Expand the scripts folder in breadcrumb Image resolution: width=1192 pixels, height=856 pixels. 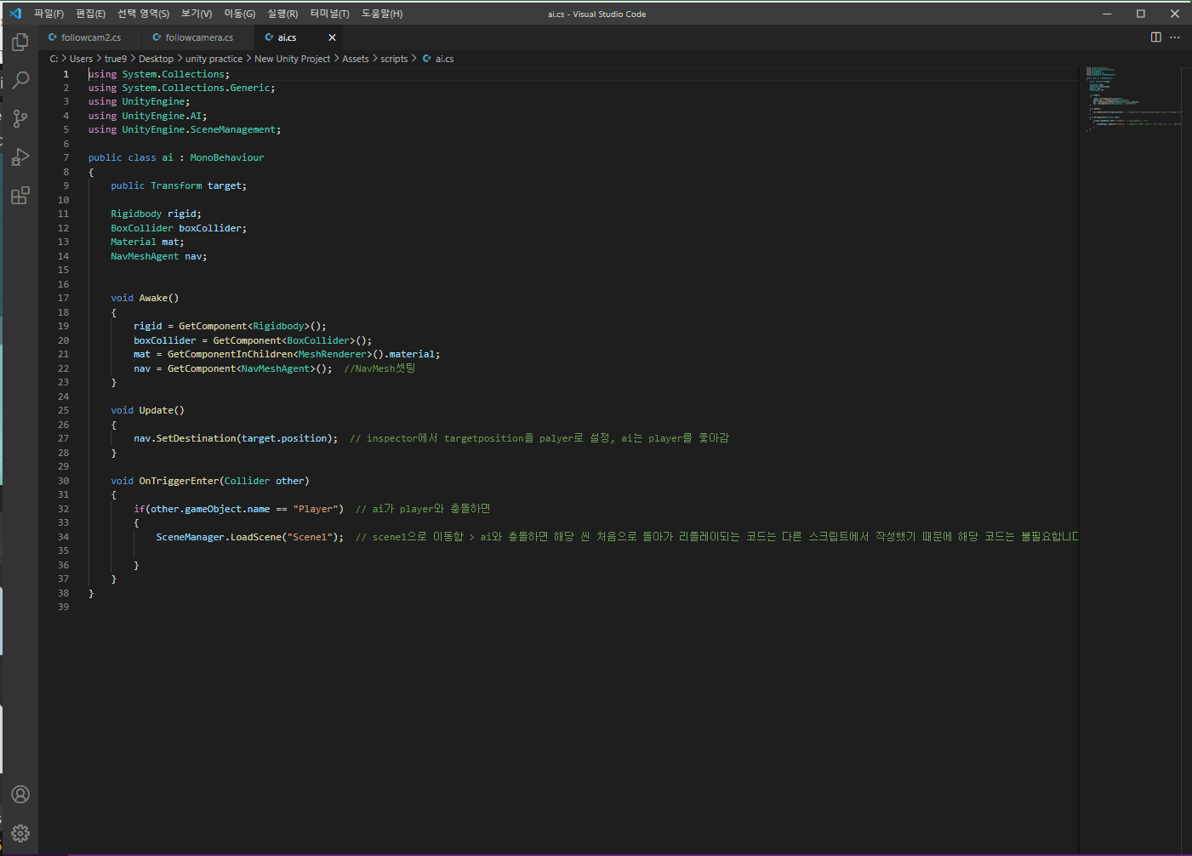[x=394, y=59]
